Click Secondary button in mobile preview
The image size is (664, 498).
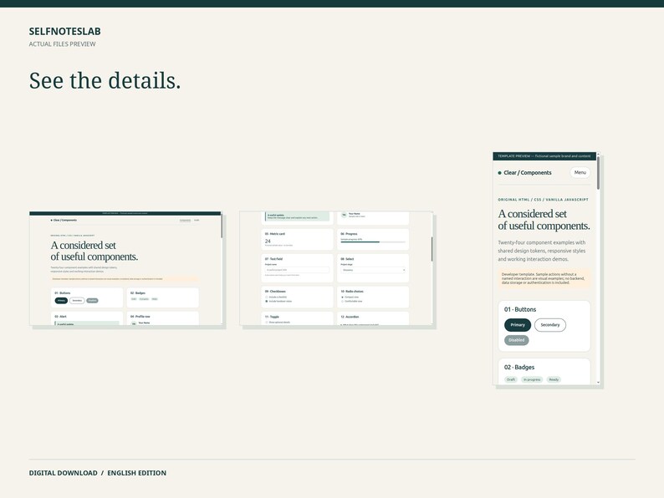pos(550,325)
